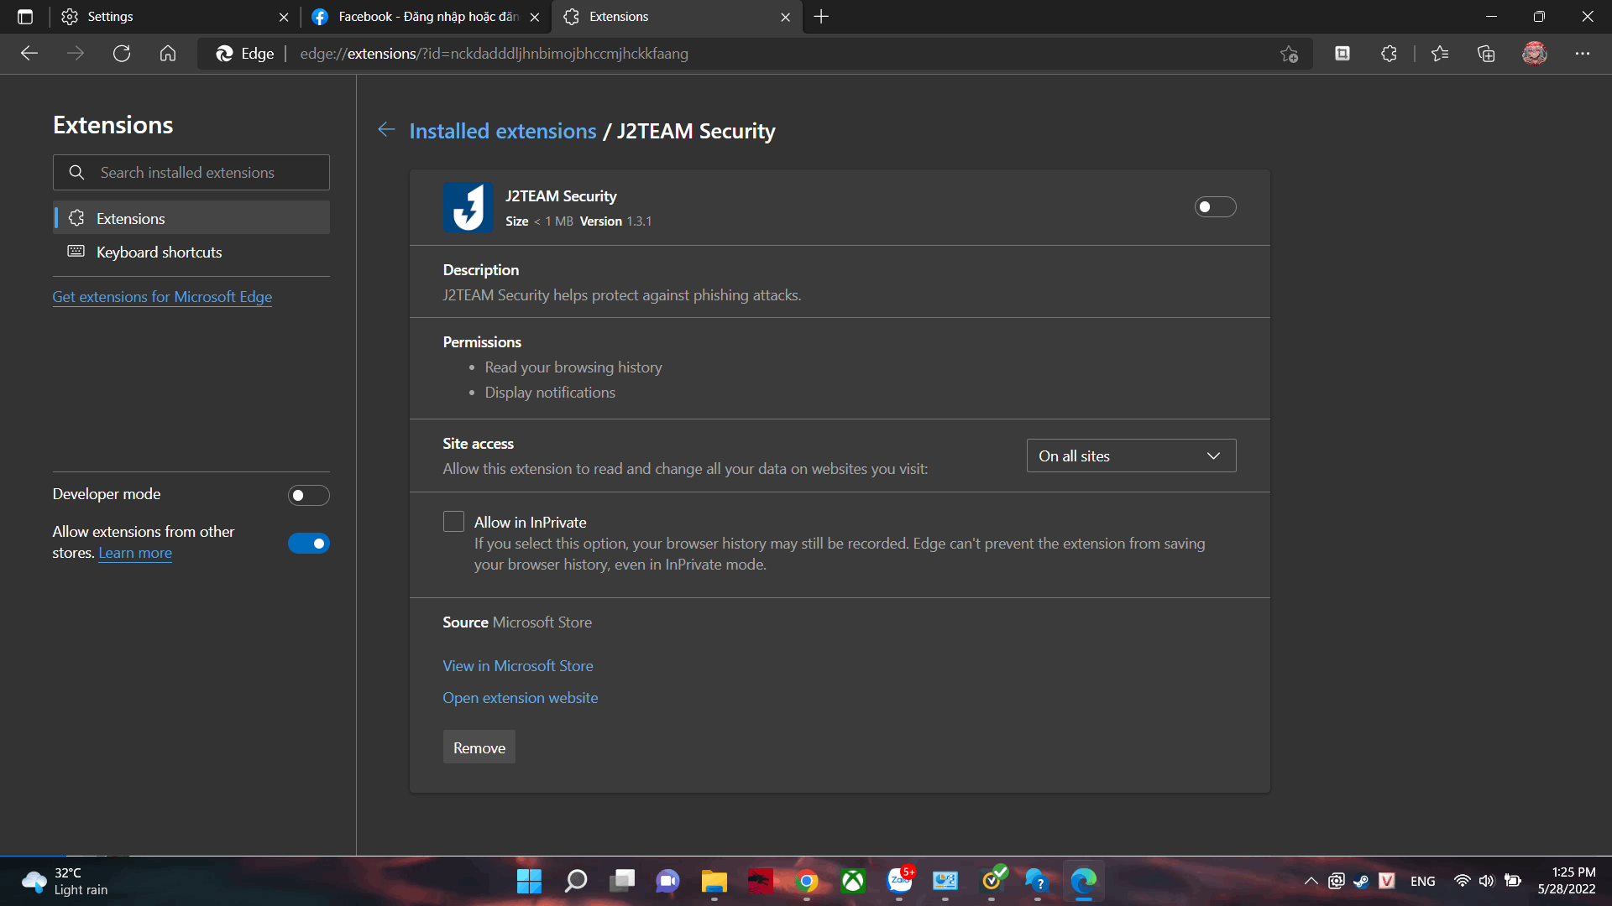Disable Allow extensions from other stores toggle
1612x906 pixels.
308,544
